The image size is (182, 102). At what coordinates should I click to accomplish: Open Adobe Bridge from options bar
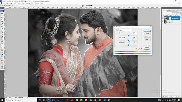(83, 6)
